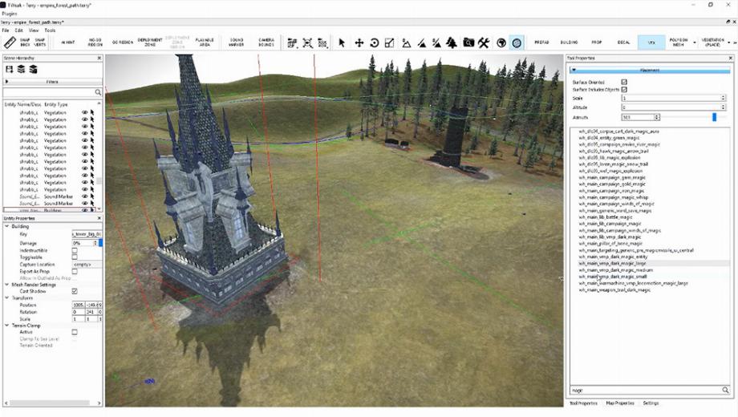Select the ruler measure tool icon

(x=10, y=43)
